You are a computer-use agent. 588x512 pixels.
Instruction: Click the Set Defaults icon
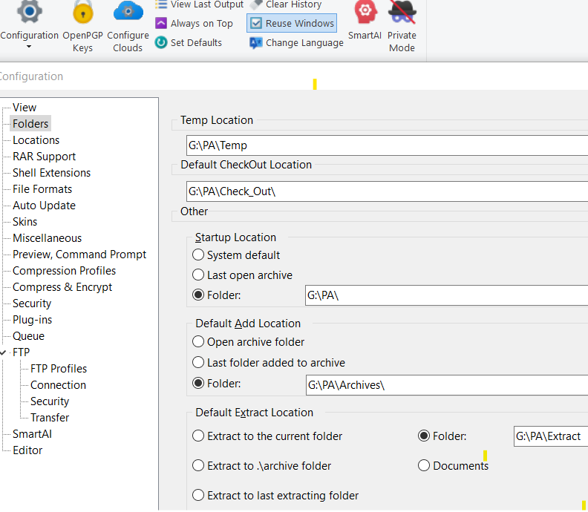(161, 42)
